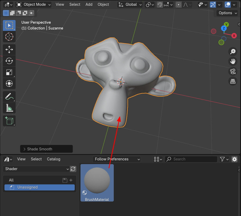Expand the Shade Smooth operator panel
Screen dimensions: 241x216
[x=46, y=149]
